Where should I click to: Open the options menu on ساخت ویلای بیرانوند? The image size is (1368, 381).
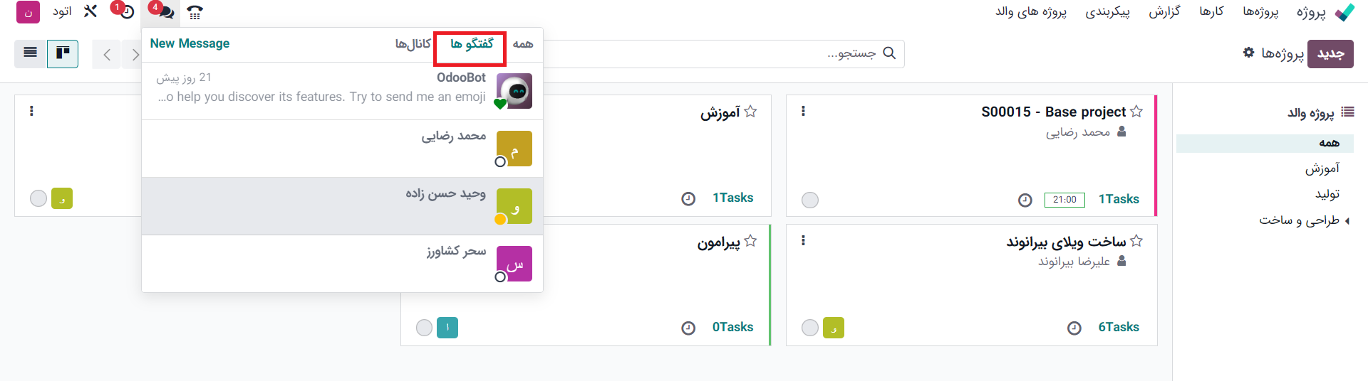[803, 241]
